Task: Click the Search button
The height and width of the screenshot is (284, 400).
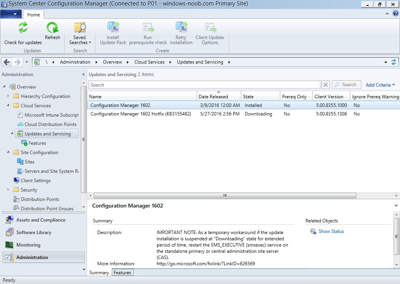Action: tap(346, 85)
